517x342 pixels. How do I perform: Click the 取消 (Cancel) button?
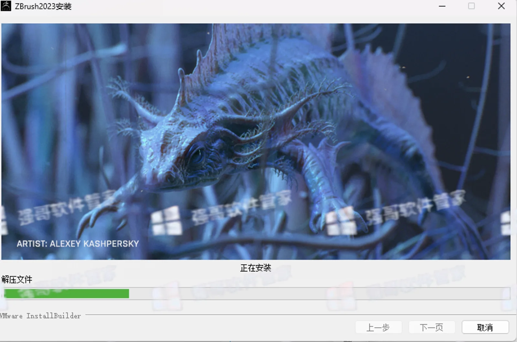click(485, 327)
